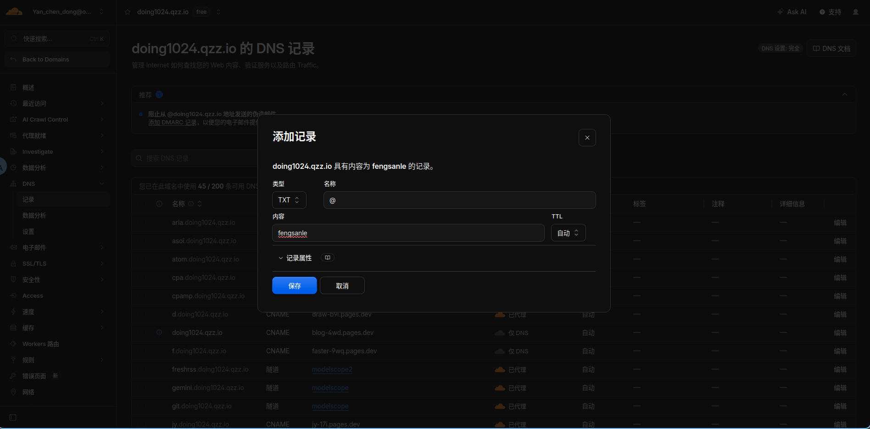
Task: Select the atom.doing1024.qzz.io row checkbox
Action: pos(142,259)
